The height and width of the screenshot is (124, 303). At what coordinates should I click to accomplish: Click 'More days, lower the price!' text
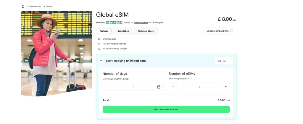point(116,79)
